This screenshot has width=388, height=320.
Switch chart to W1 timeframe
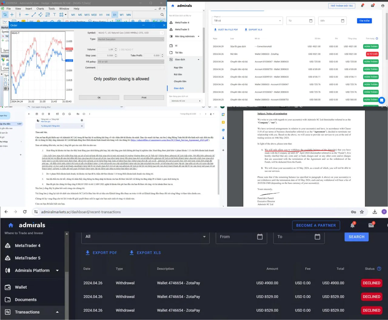click(x=122, y=15)
